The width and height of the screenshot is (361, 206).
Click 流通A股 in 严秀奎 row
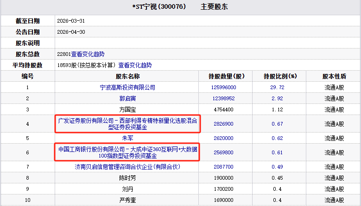[x=334, y=200]
